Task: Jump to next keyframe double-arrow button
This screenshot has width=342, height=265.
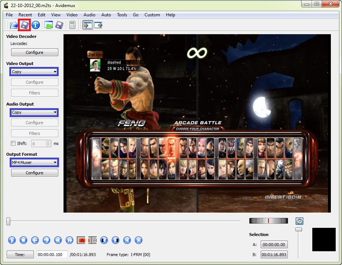Action: tap(69, 240)
